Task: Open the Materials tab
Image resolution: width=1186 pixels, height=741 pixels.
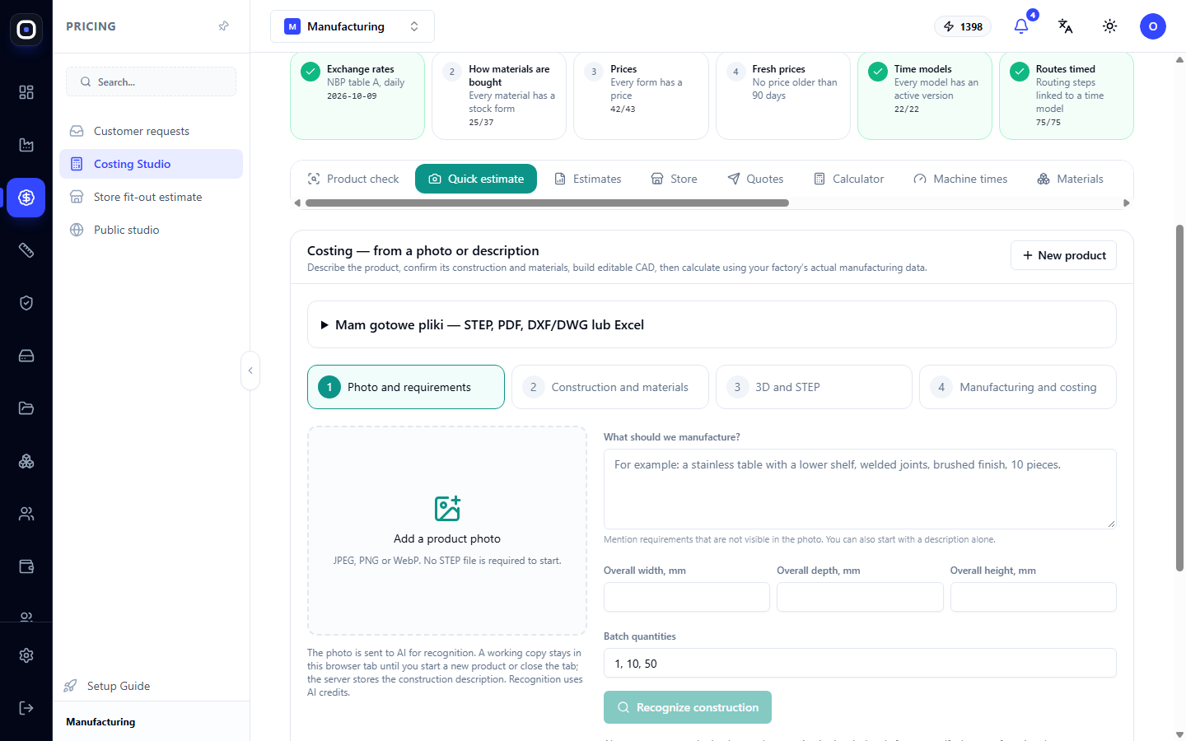Action: [x=1071, y=179]
